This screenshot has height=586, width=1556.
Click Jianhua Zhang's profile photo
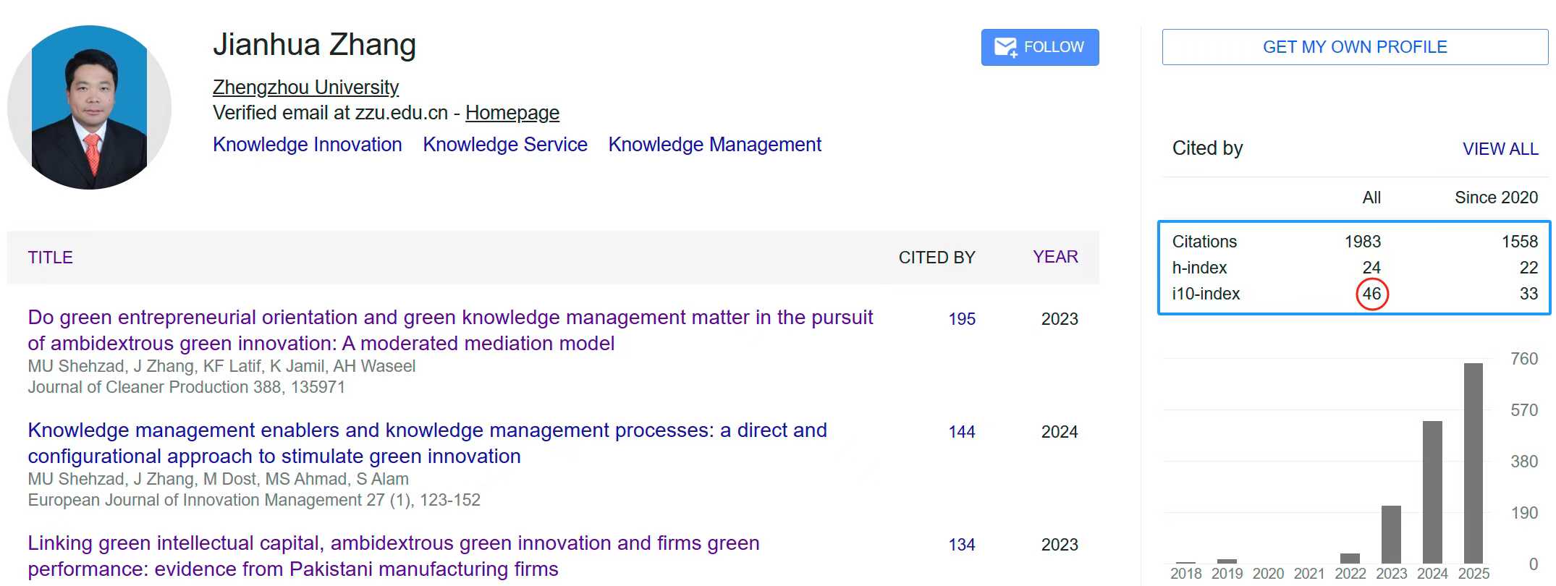click(89, 108)
